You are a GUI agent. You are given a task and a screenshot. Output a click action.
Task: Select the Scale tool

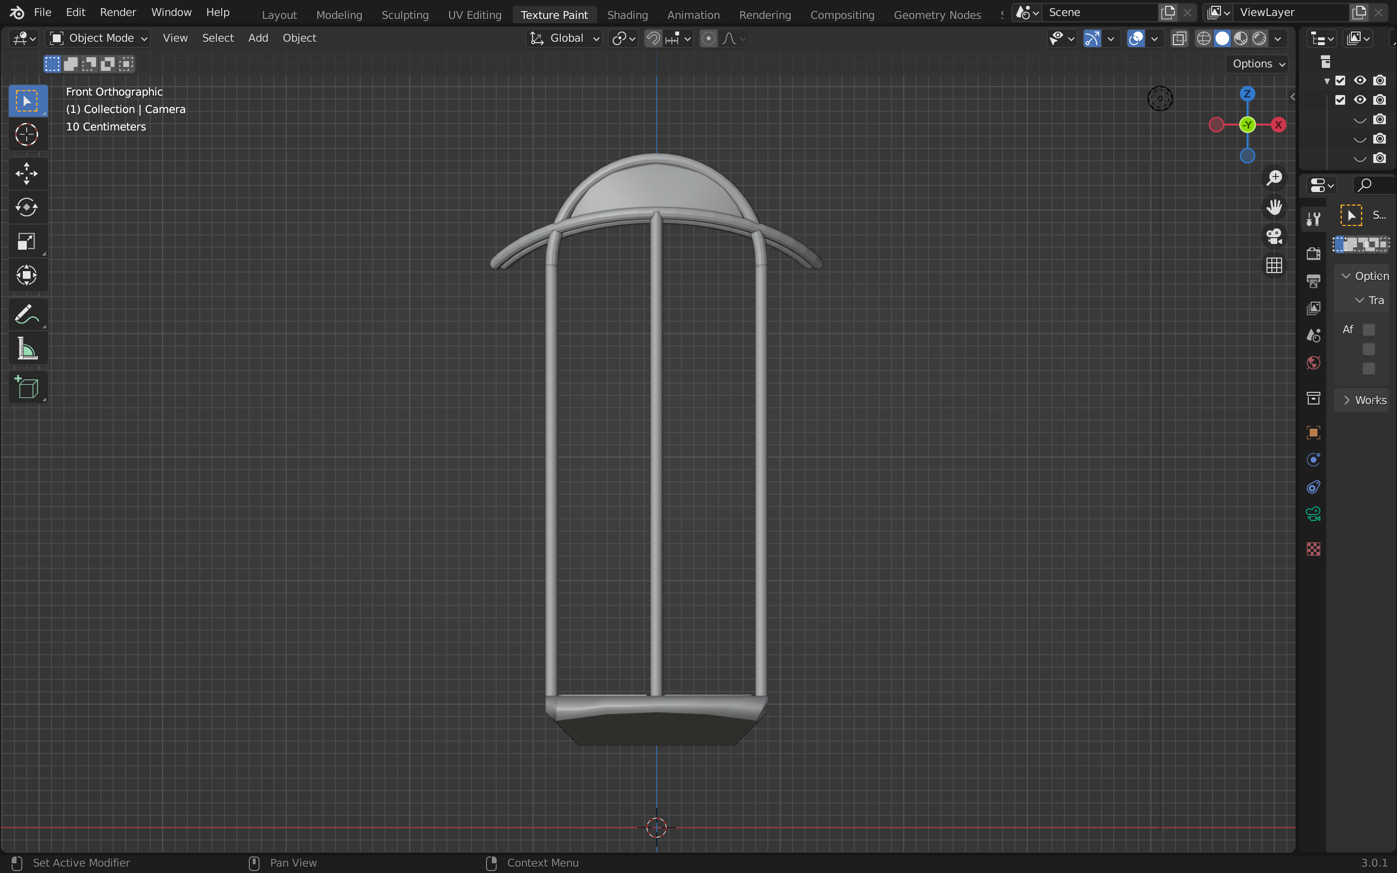(27, 241)
